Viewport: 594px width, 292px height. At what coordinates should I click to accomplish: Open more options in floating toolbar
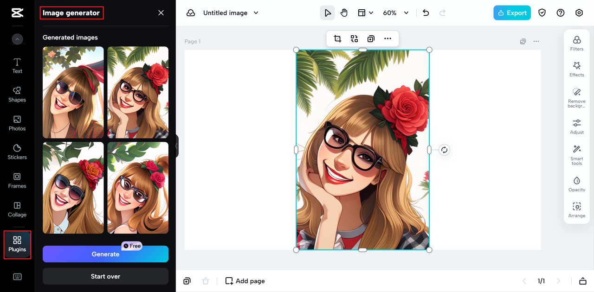pos(387,39)
